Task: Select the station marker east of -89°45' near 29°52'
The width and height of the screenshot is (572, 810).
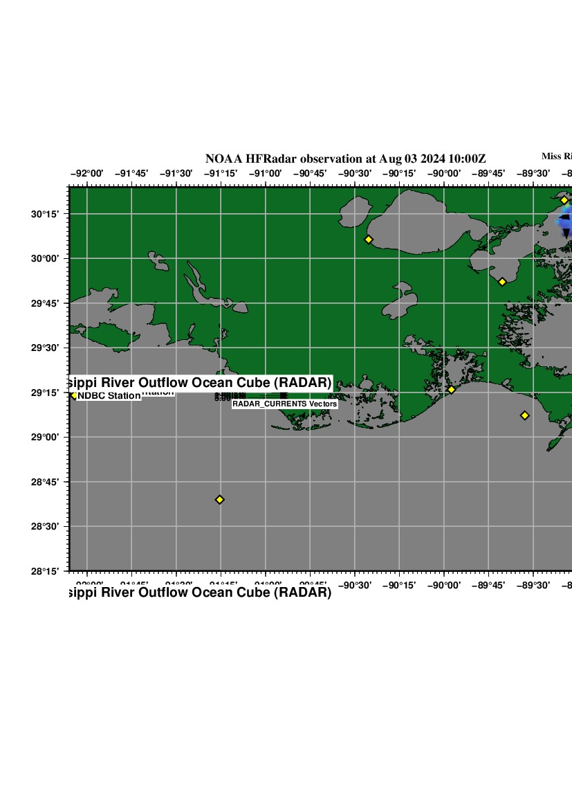Action: 502,282
